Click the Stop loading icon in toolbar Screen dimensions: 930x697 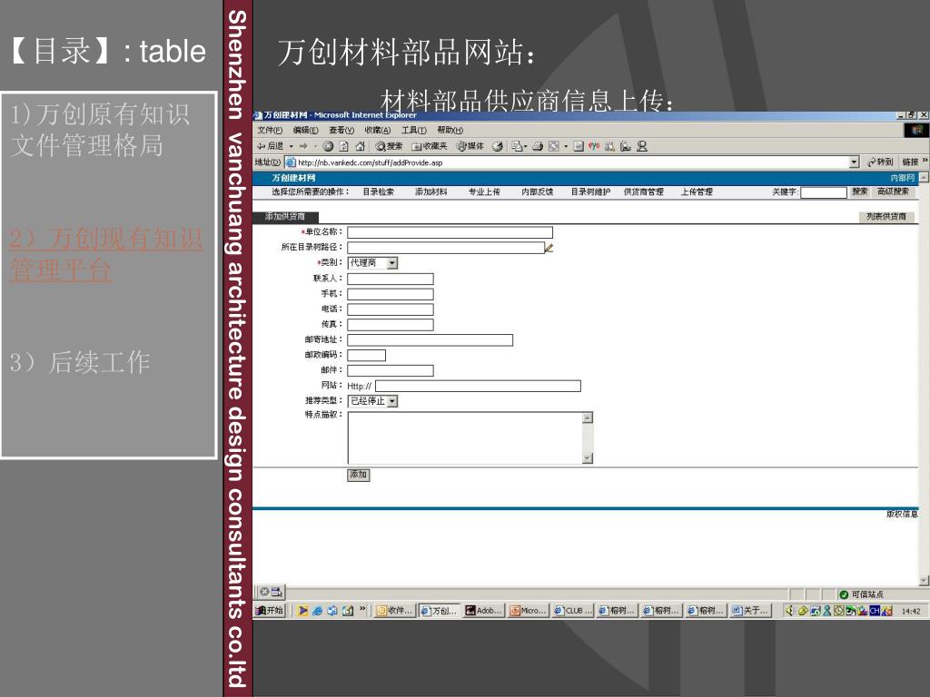[328, 146]
